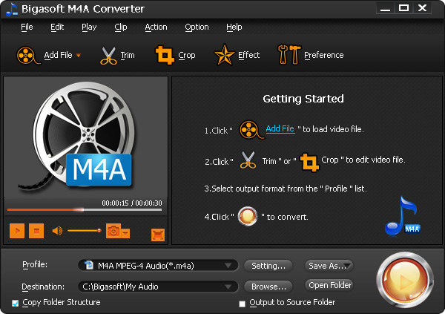
Task: Open the Play menu
Action: pos(89,27)
